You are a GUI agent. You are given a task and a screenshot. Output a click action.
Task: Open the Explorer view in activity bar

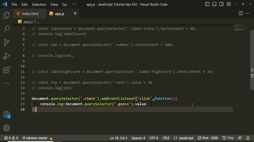coord(6,15)
